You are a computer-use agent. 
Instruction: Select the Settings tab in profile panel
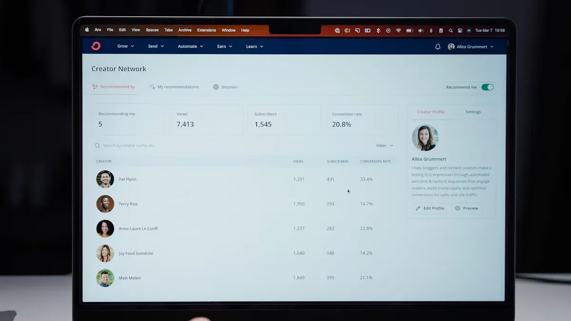point(473,112)
